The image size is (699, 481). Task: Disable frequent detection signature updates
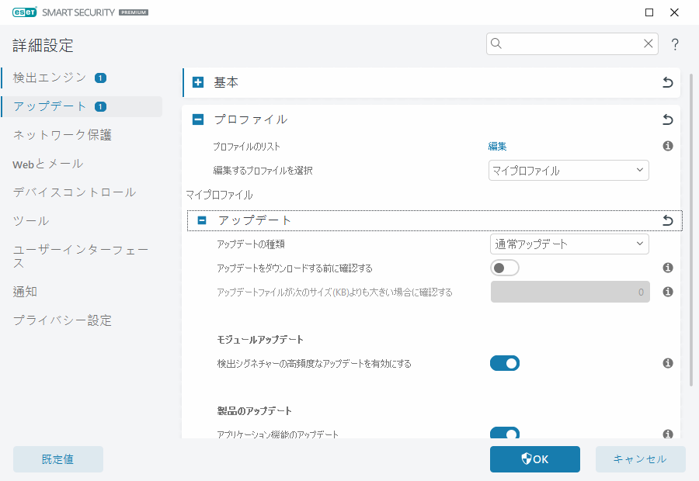tap(505, 362)
